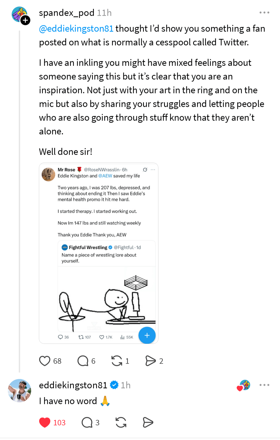Viewport: 280px width, 440px height.
Task: Open the embedded Mr Rose tweet screenshot
Action: tap(99, 207)
